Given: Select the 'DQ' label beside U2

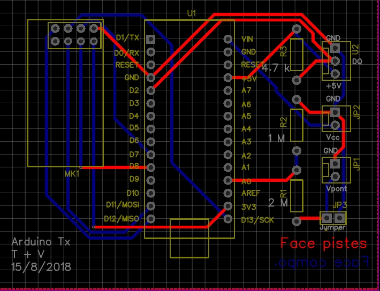Looking at the screenshot, I should coord(357,62).
